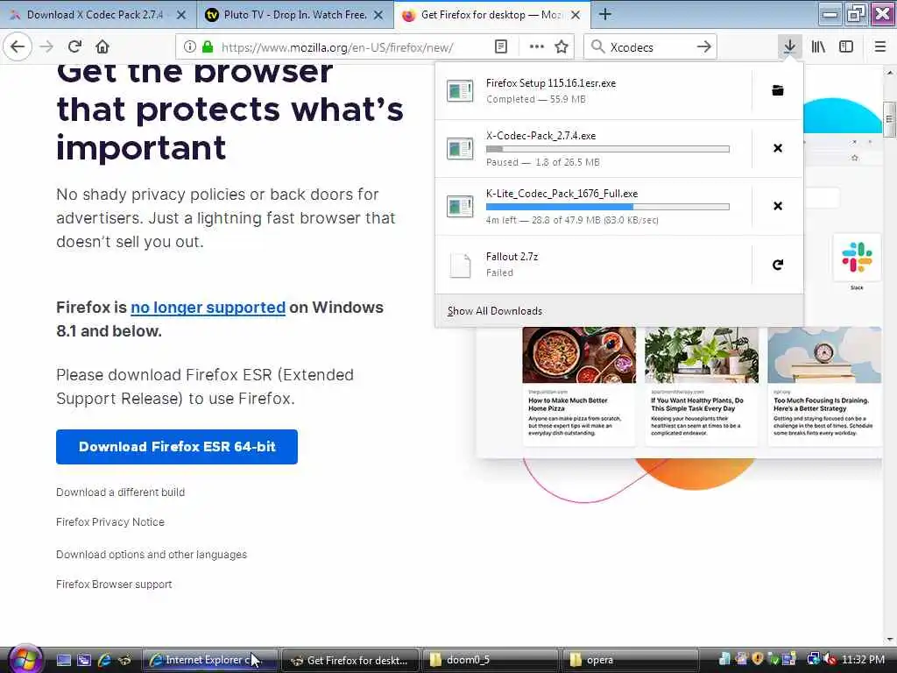Toggle the downloads panel arrow
Screen dimensions: 897x673
(x=789, y=47)
